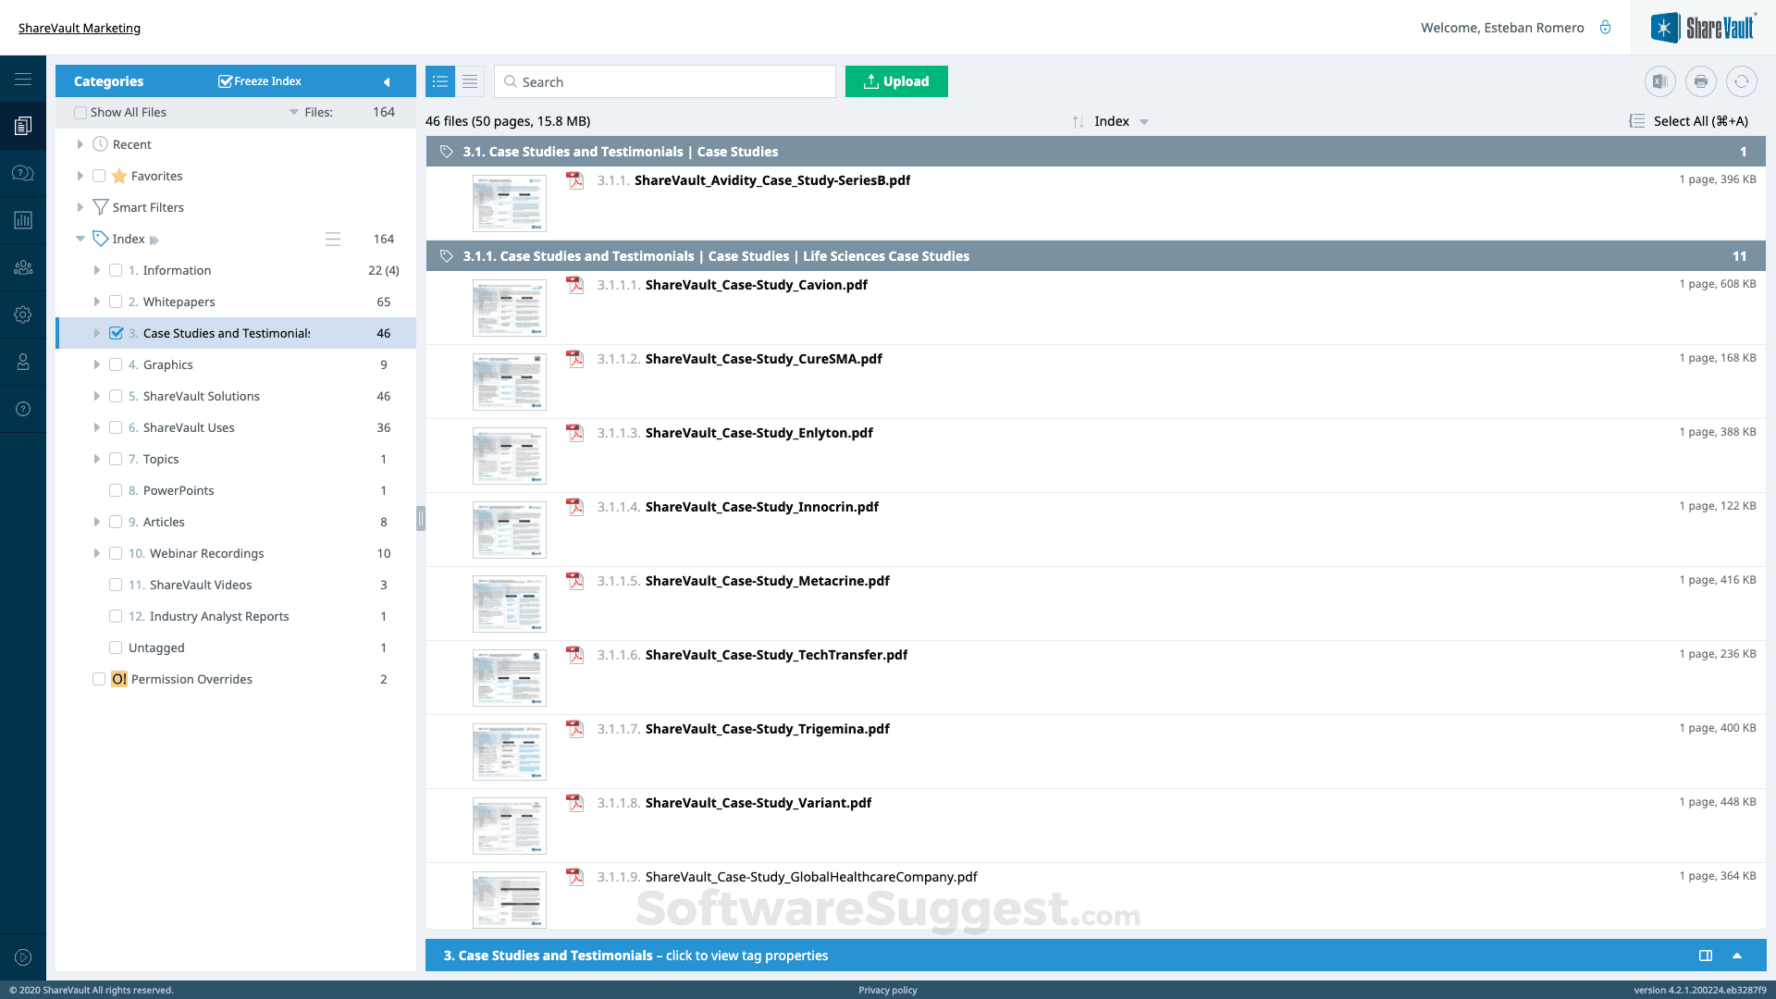This screenshot has width=1776, height=999.
Task: Check the Favorites checkbox
Action: point(100,176)
